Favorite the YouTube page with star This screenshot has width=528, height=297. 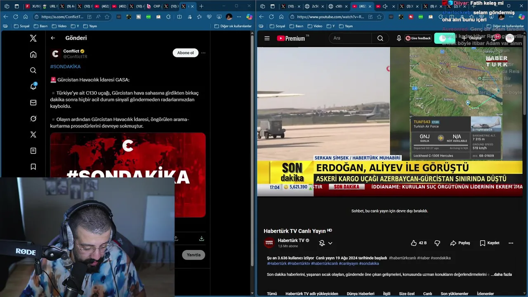point(379,17)
